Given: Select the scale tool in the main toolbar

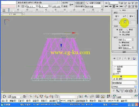Looking at the screenshot, I should pyautogui.click(x=10, y=96).
